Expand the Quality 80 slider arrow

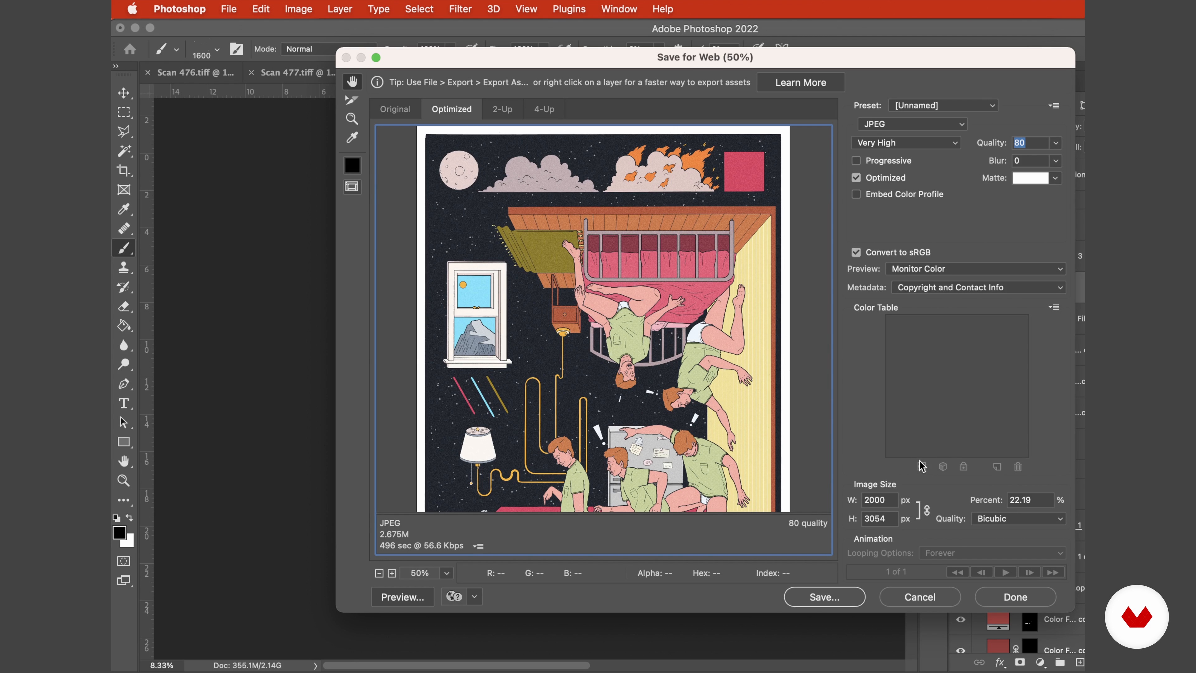[x=1056, y=143]
